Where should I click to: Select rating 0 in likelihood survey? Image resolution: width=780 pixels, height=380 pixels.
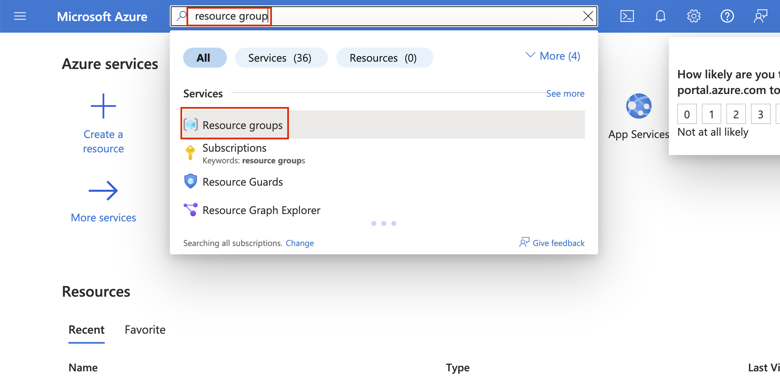pyautogui.click(x=687, y=114)
